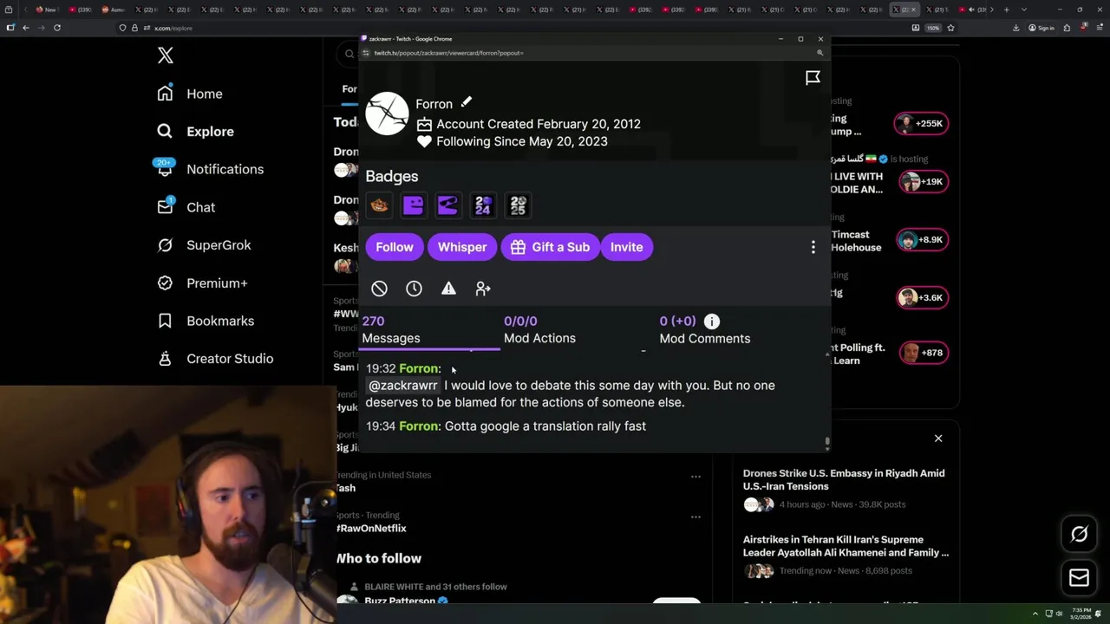Click the second purple badge
The width and height of the screenshot is (1110, 624).
coord(414,205)
